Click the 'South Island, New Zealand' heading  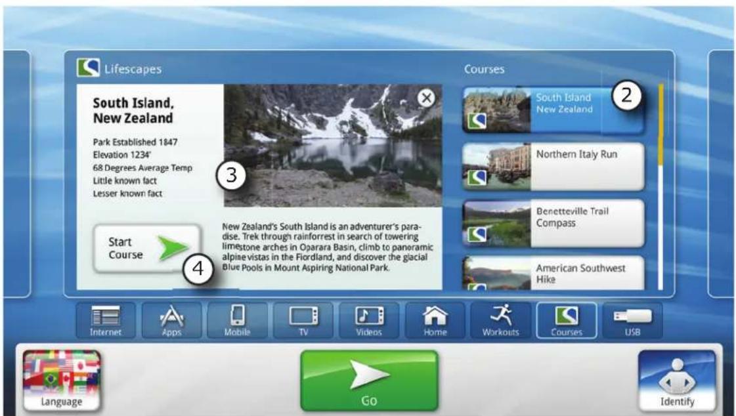[133, 110]
